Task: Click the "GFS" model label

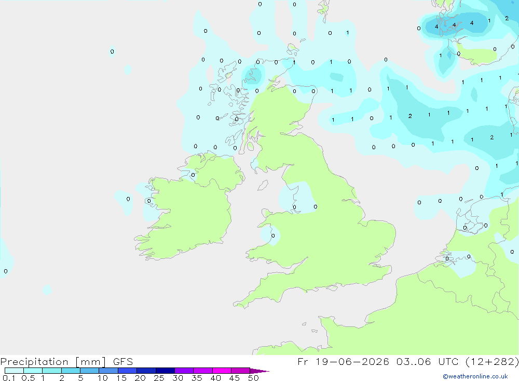Action: (123, 361)
